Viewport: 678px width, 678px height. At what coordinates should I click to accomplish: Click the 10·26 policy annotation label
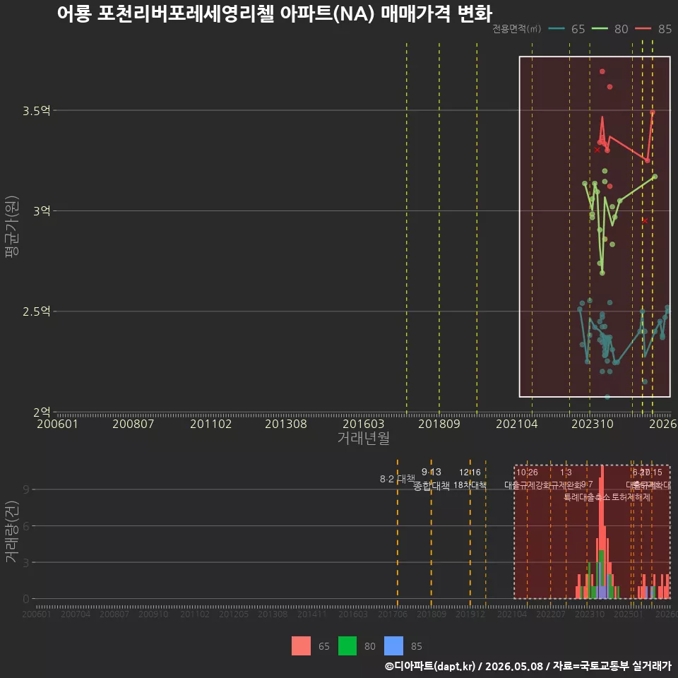pos(527,472)
